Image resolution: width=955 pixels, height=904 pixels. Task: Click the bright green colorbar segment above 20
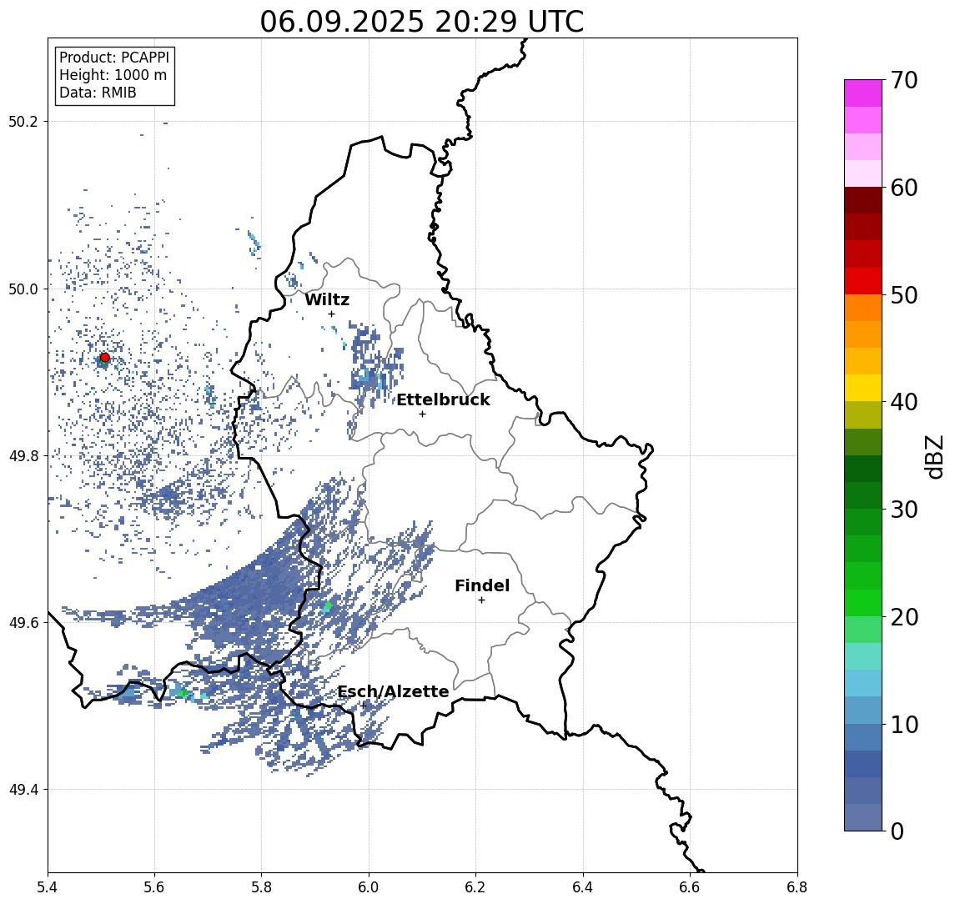[863, 602]
